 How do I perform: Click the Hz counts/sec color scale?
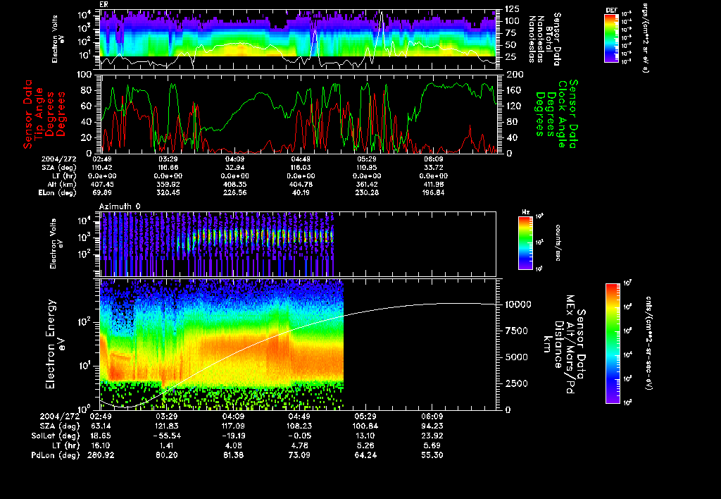(x=525, y=242)
